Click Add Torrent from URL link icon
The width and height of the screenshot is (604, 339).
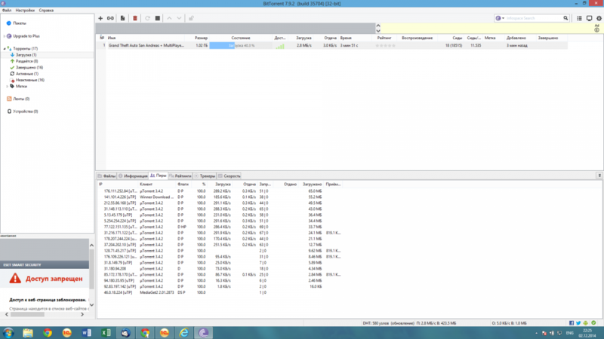coord(110,17)
